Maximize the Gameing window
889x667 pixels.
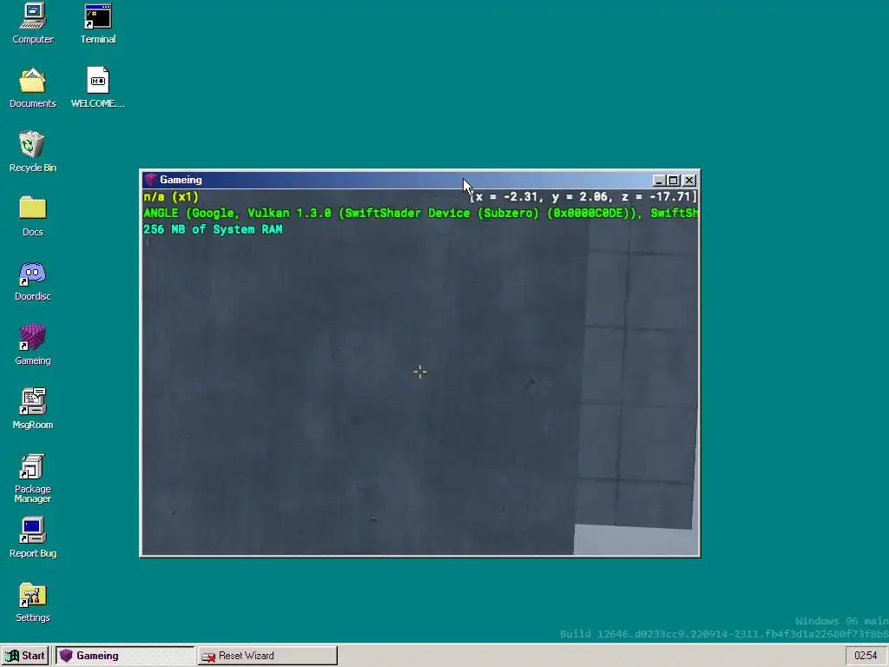(x=673, y=181)
